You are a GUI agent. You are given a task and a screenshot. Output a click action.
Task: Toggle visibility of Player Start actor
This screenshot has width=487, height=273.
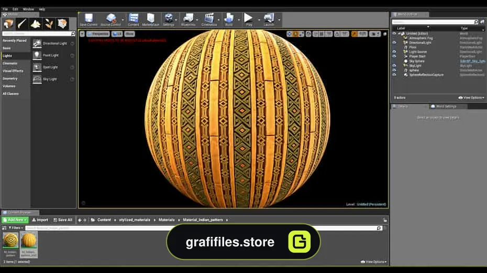[394, 56]
